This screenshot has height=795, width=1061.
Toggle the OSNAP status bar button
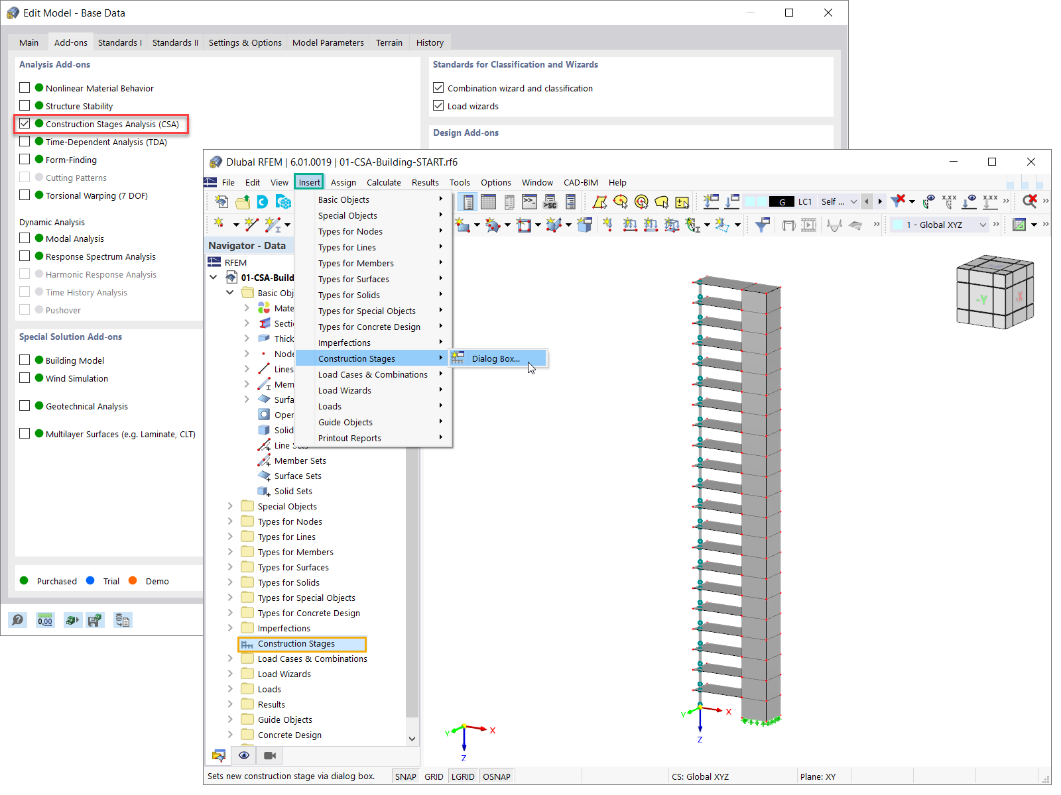coord(497,776)
